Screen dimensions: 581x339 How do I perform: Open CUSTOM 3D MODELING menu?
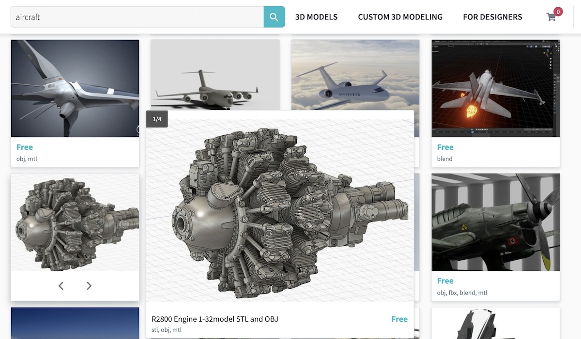400,17
